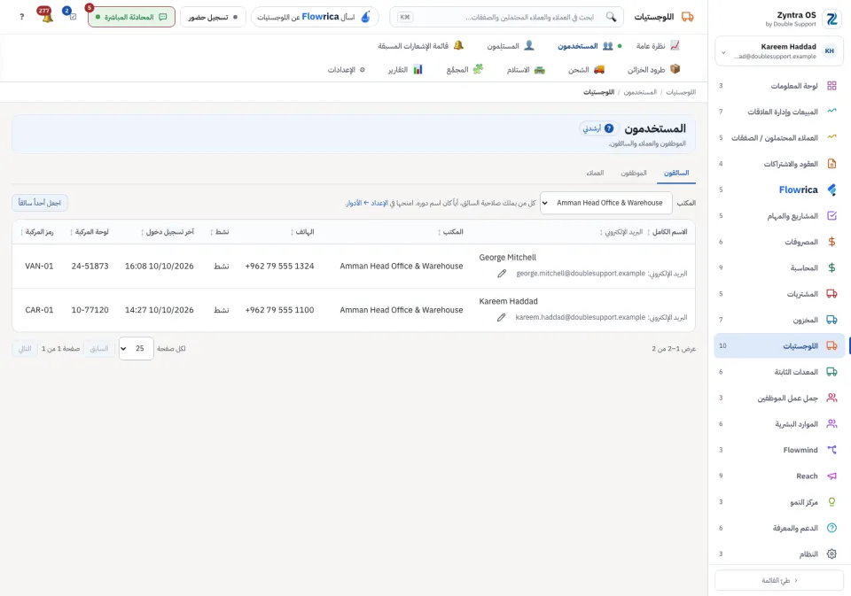851x596 pixels.
Task: Open the tasks checklist icon with badge 2
Action: 71,15
